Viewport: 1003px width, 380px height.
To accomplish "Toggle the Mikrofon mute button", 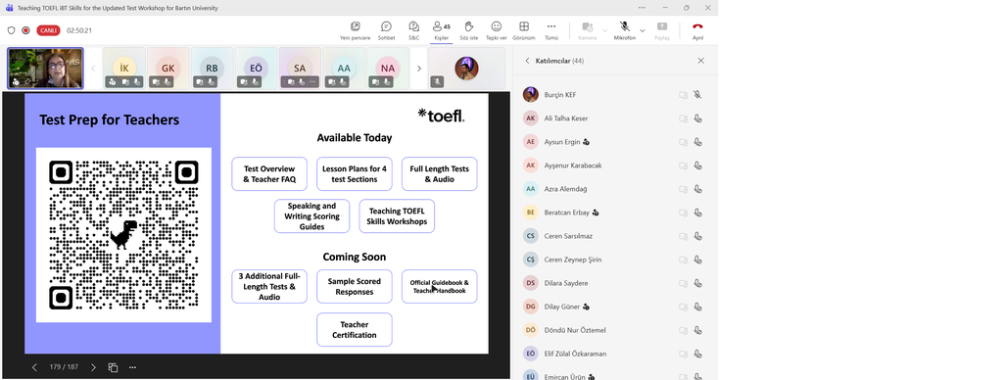I will (624, 30).
